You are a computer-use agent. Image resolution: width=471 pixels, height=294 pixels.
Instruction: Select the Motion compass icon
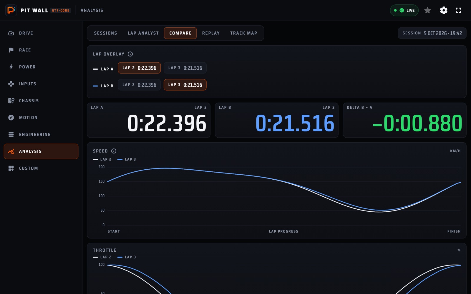[11, 118]
